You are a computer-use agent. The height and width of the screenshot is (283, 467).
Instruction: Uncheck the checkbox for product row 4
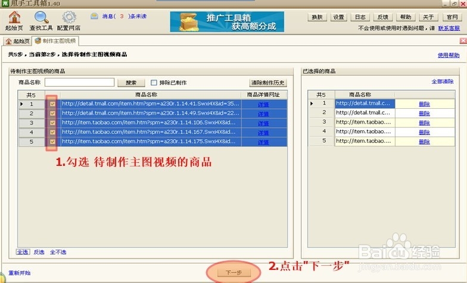52,132
